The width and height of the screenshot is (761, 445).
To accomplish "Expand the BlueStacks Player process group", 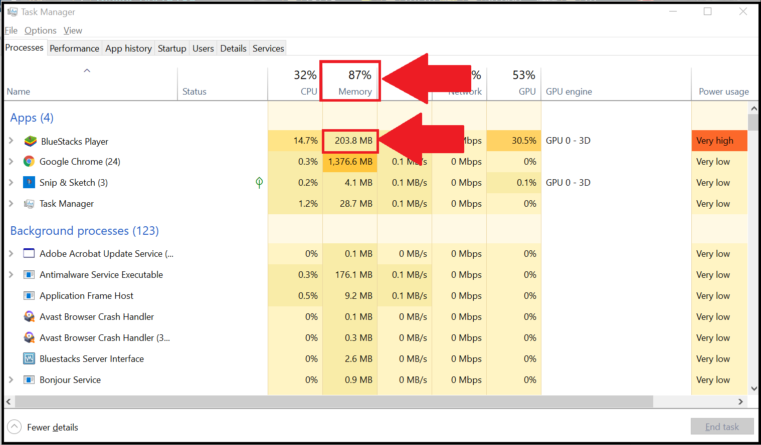I will point(11,141).
